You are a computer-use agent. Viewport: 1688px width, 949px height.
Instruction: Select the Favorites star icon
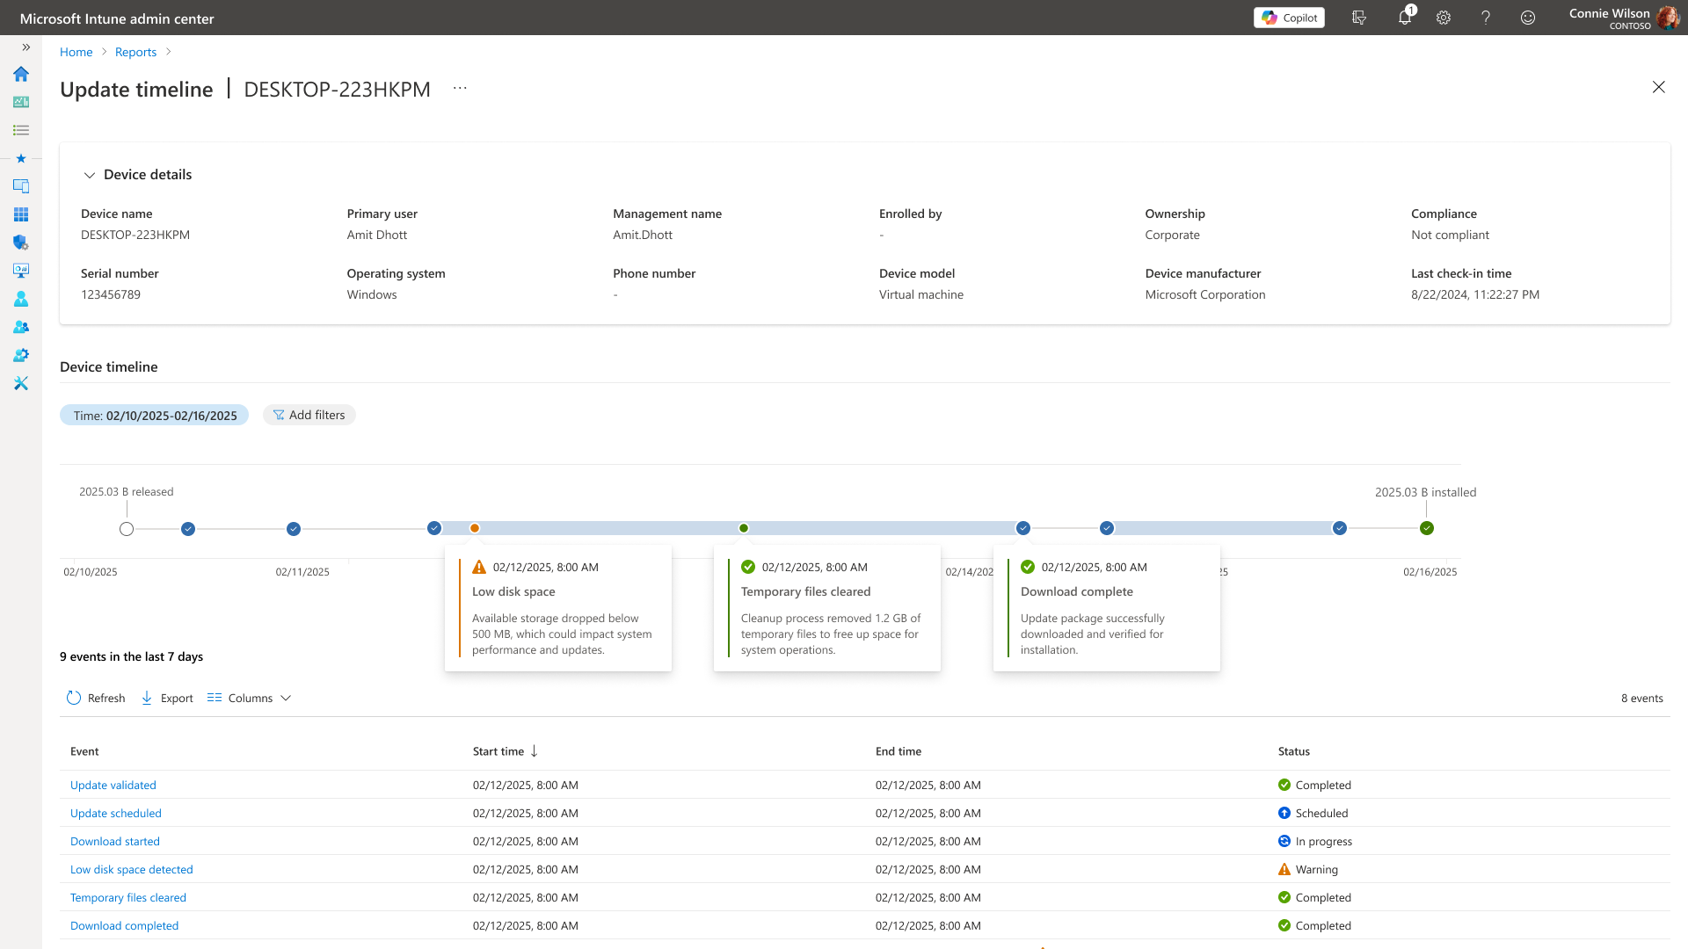click(21, 158)
